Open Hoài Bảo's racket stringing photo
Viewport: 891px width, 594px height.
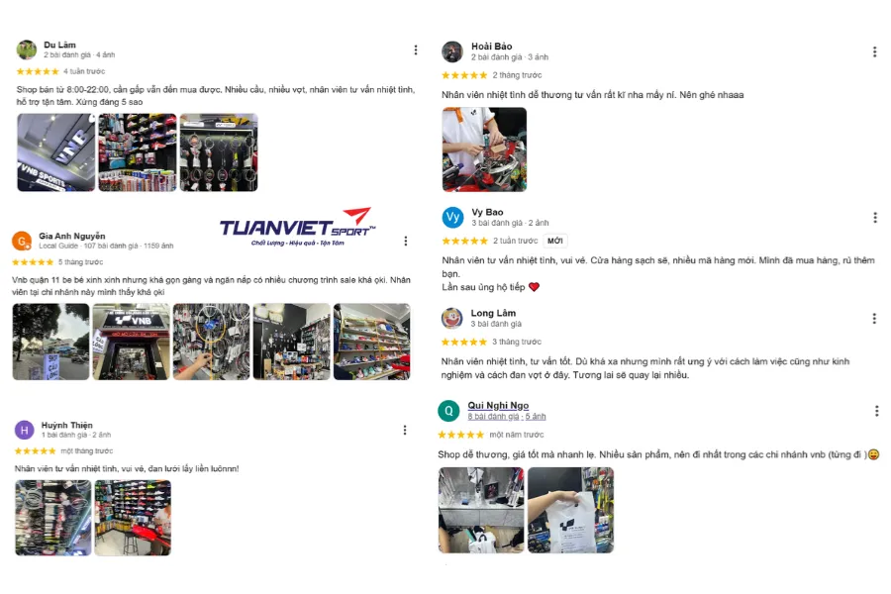point(484,149)
